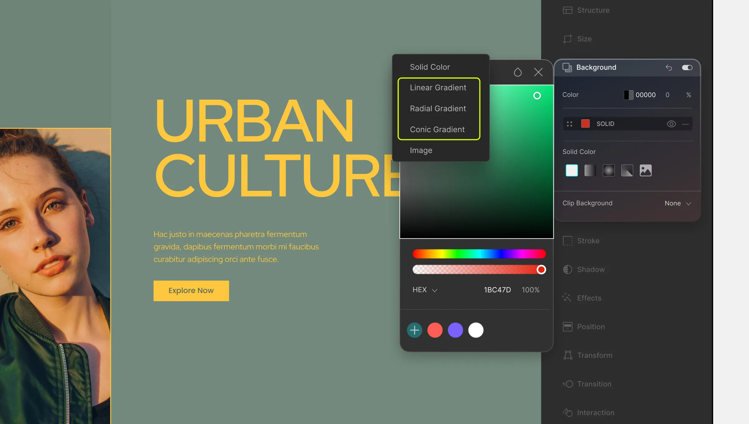Click the Structure panel icon
The image size is (749, 424).
point(567,10)
